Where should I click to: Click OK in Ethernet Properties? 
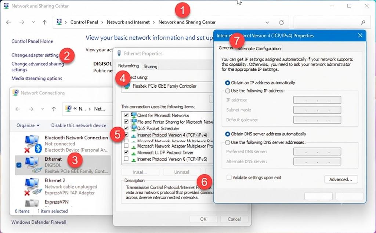[203, 219]
